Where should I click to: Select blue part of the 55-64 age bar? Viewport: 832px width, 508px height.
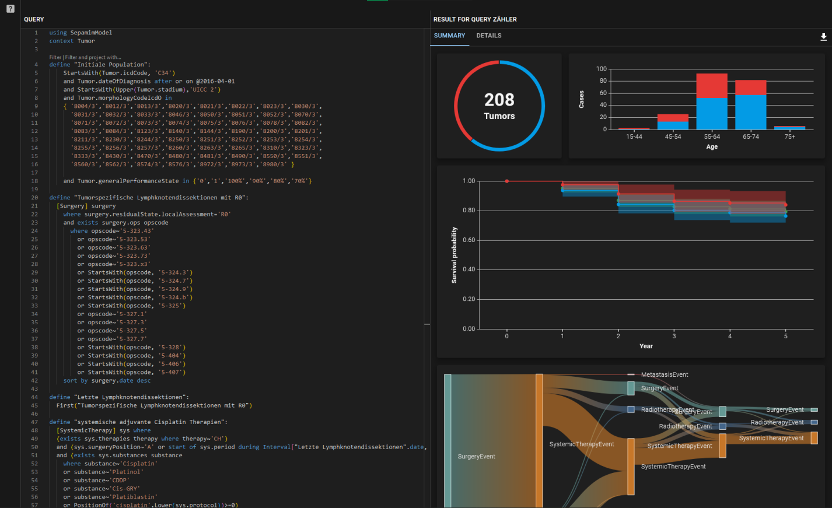pyautogui.click(x=712, y=114)
